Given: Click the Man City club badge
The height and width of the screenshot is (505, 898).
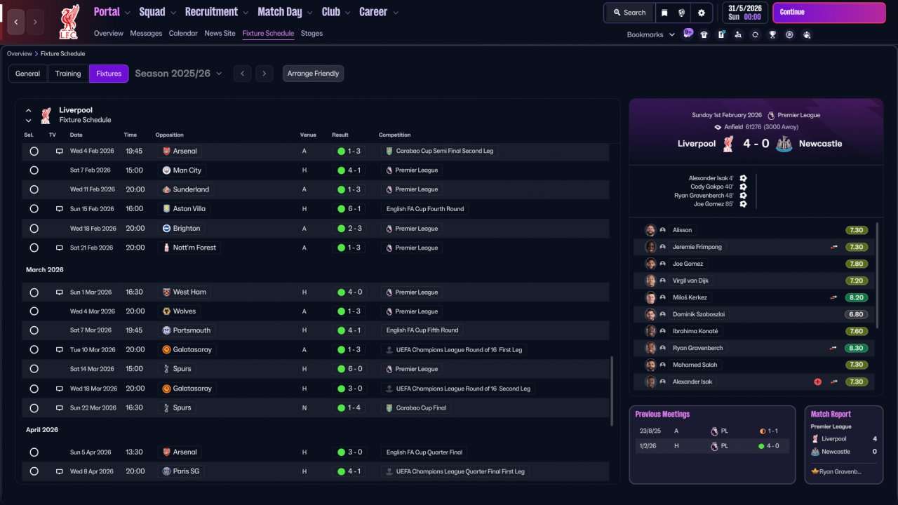Looking at the screenshot, I should [x=166, y=170].
